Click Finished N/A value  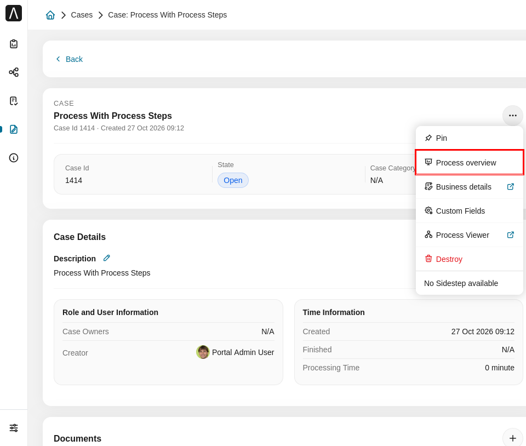(x=508, y=350)
